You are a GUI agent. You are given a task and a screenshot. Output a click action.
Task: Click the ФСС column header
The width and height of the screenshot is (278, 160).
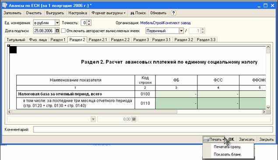(218, 80)
